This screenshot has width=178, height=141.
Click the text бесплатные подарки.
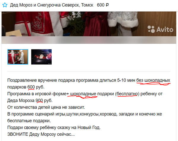pos(29,121)
